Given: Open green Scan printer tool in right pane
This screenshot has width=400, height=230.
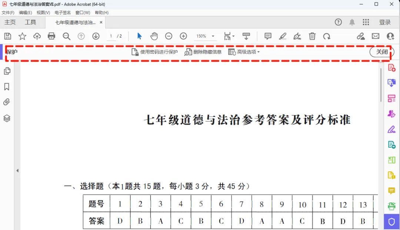Looking at the screenshot, I should (391, 206).
